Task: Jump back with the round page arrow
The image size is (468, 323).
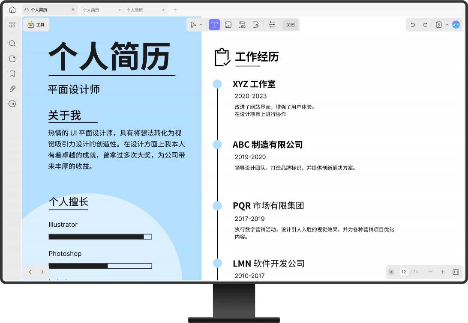Action: click(391, 272)
